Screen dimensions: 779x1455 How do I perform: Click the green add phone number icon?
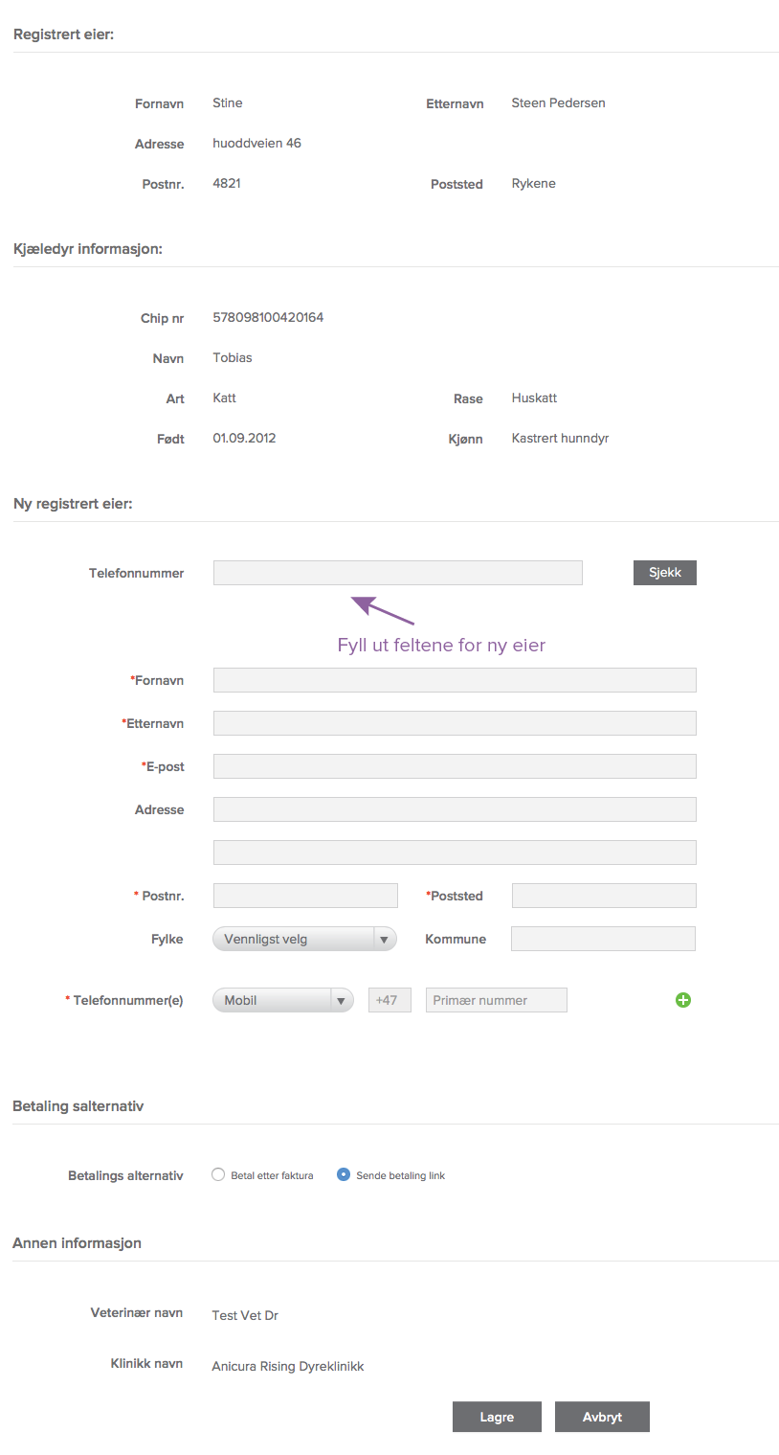click(x=683, y=1000)
